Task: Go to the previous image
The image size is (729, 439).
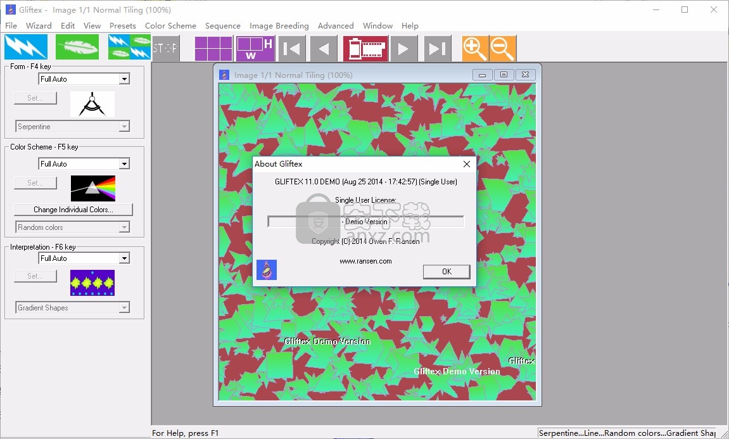Action: pyautogui.click(x=324, y=48)
